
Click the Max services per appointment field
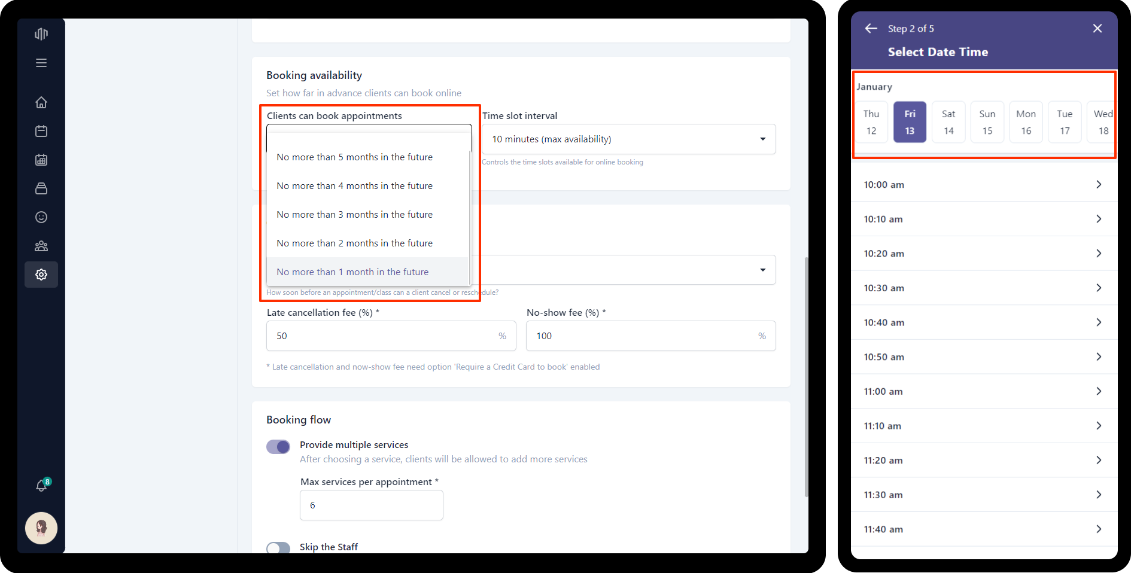point(371,505)
